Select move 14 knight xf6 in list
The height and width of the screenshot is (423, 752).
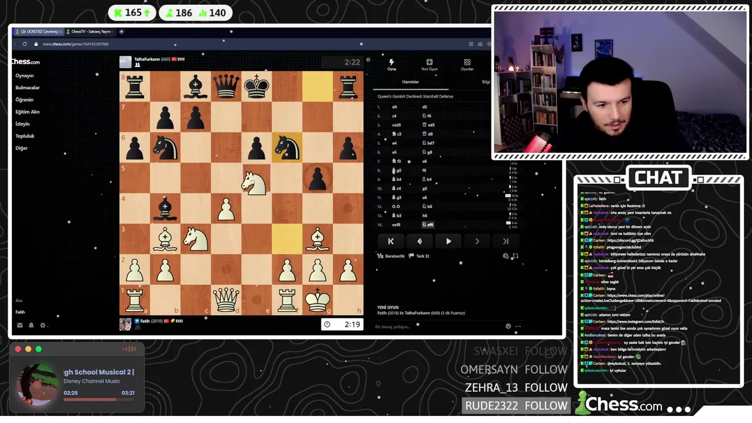(428, 224)
